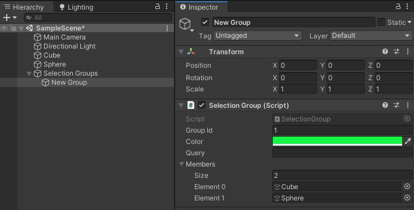Screen dimensions: 414x210
Task: Click the lock icon in Inspector panel
Action: 398,7
